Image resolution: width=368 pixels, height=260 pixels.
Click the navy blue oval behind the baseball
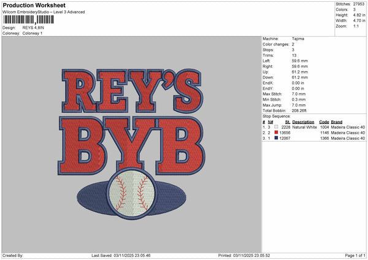[92, 196]
